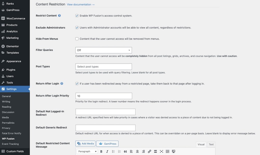Toggle the extended editor toolbar icon

pyautogui.click(x=167, y=151)
